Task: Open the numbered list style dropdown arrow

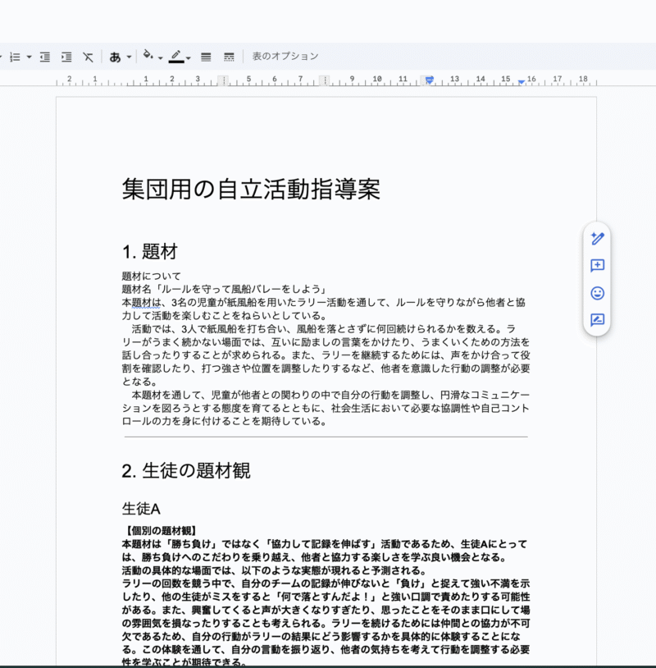Action: [x=29, y=57]
